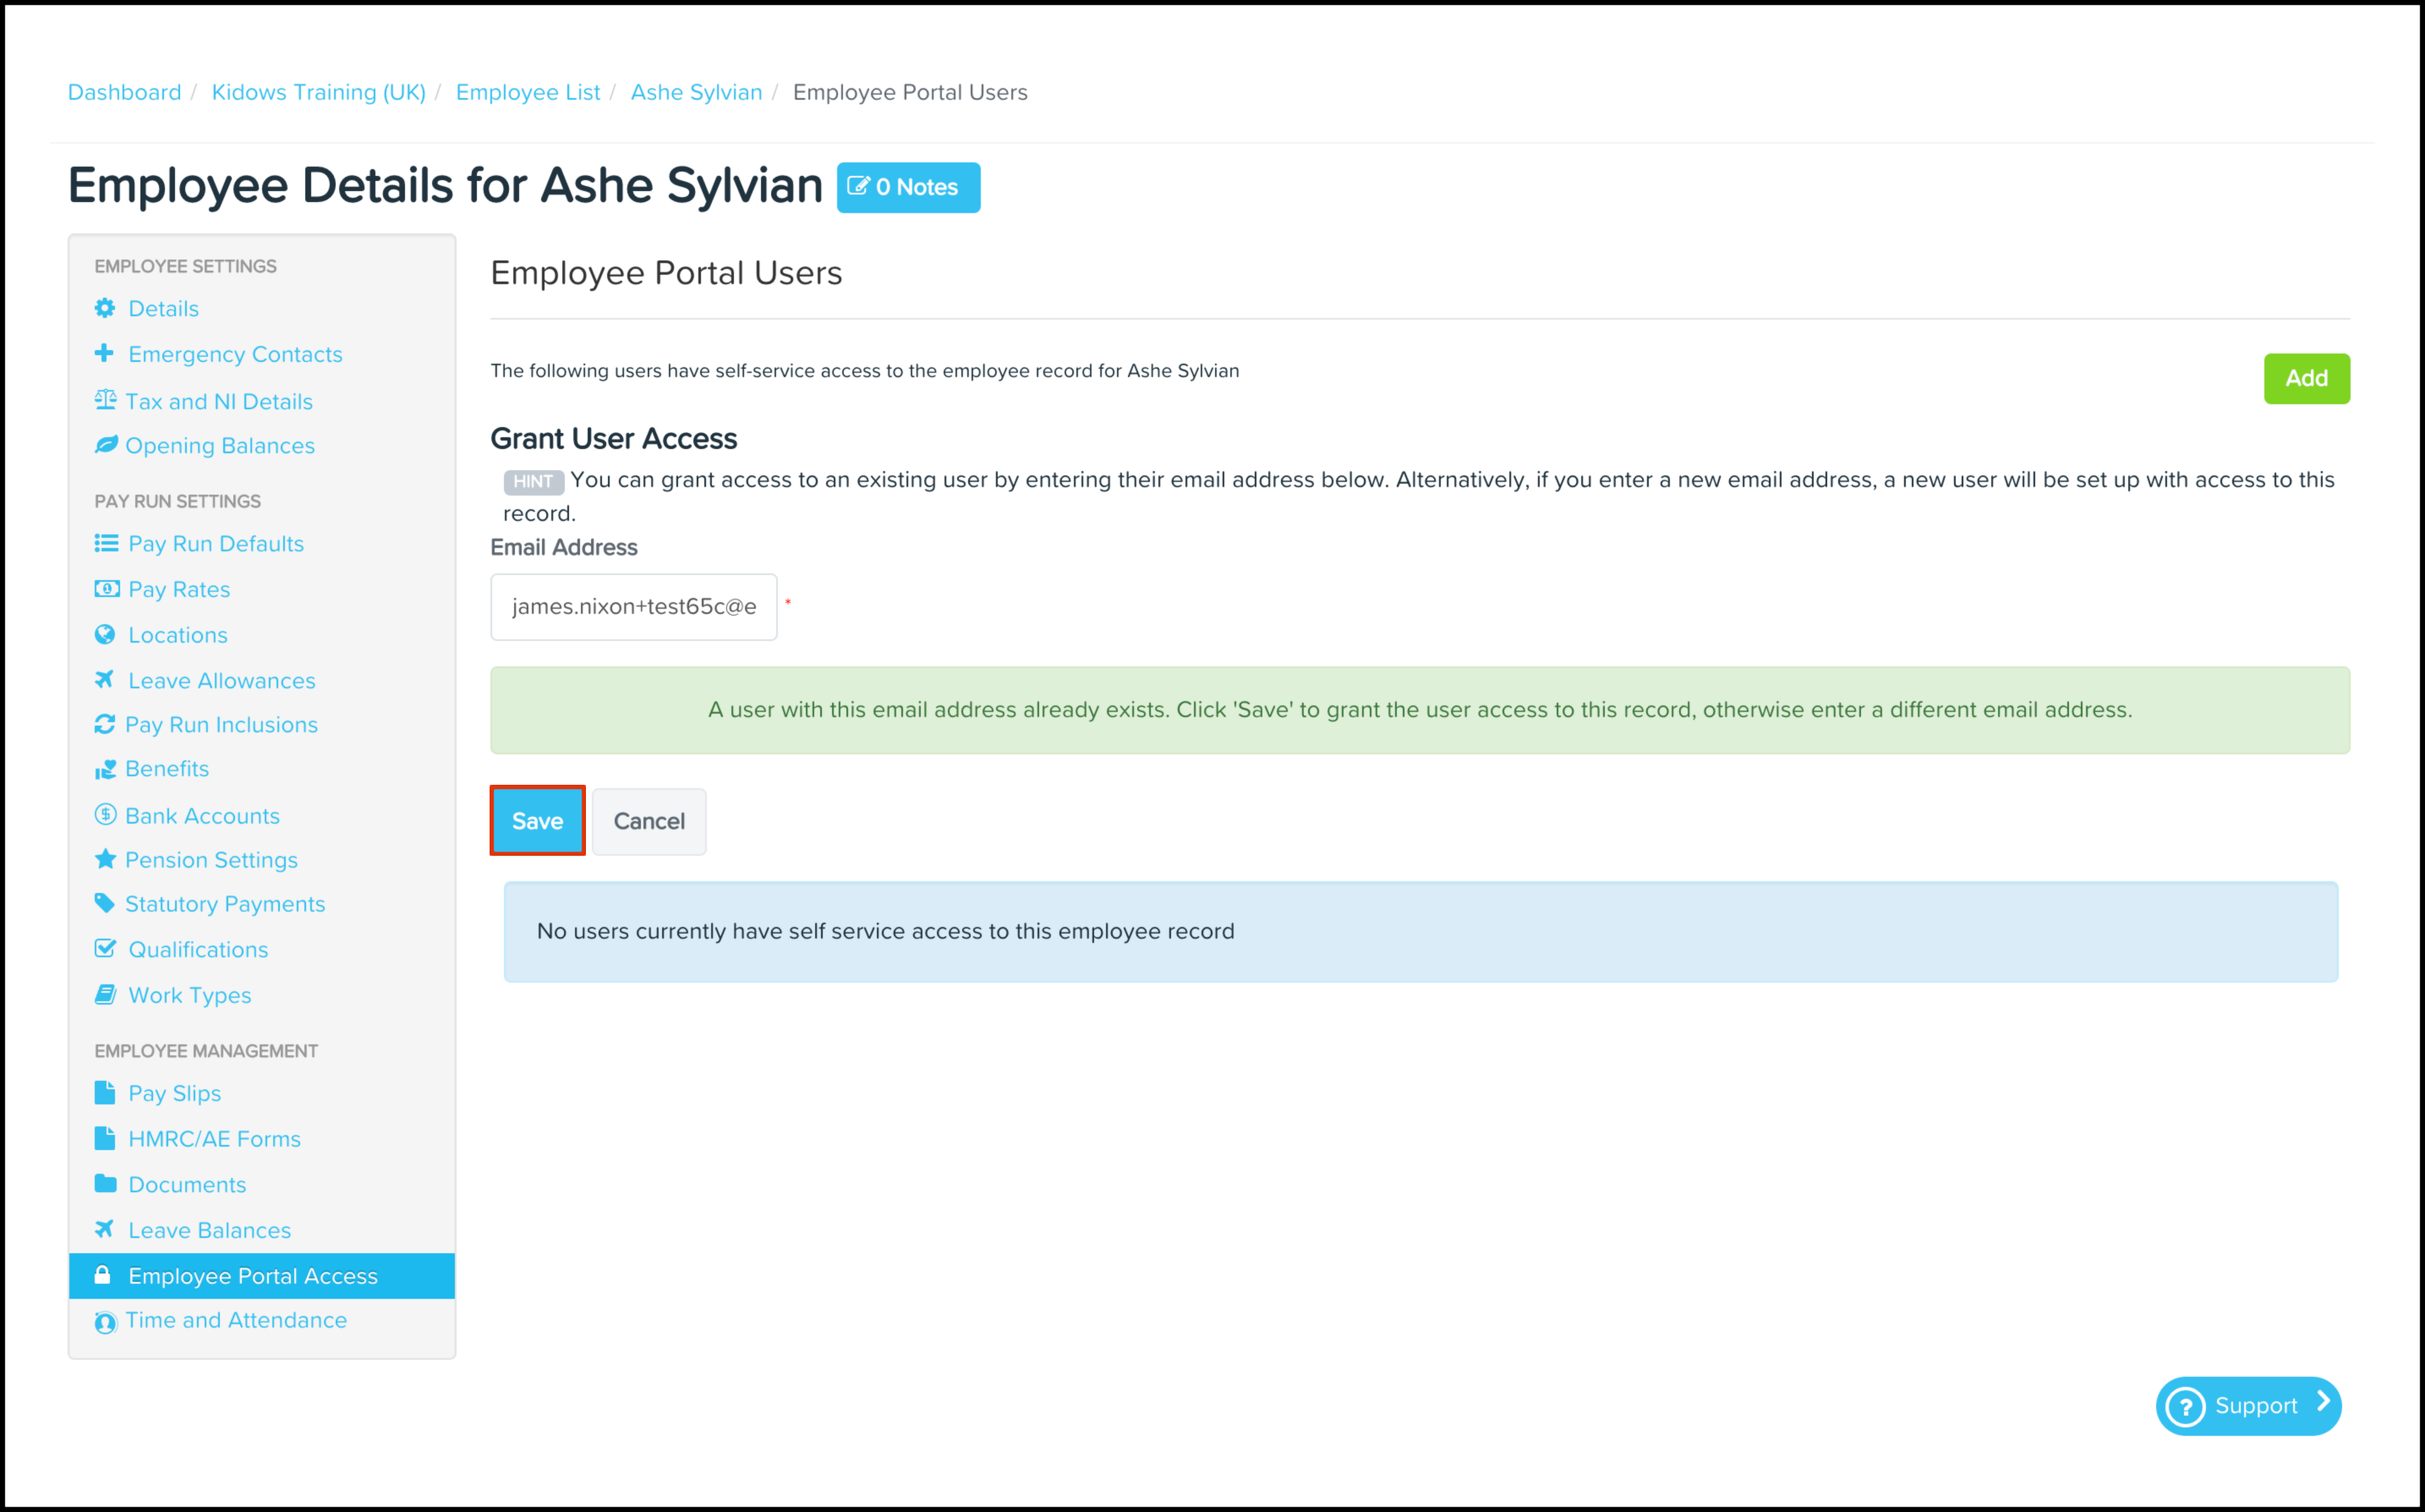Click the plus icon for Emergency Contacts
2425x1512 pixels.
click(x=104, y=353)
